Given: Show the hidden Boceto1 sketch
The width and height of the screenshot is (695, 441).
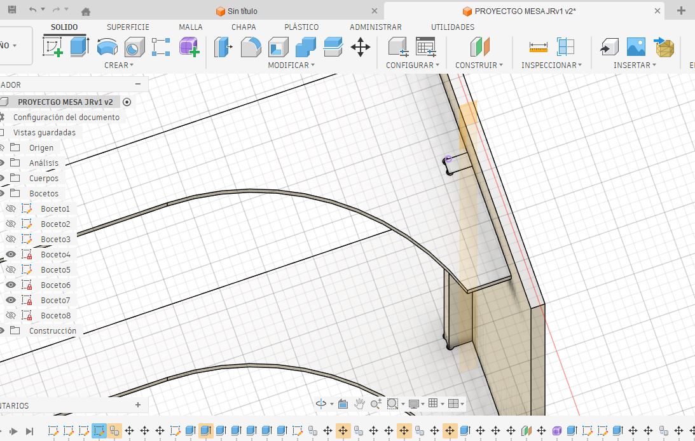Looking at the screenshot, I should tap(11, 208).
